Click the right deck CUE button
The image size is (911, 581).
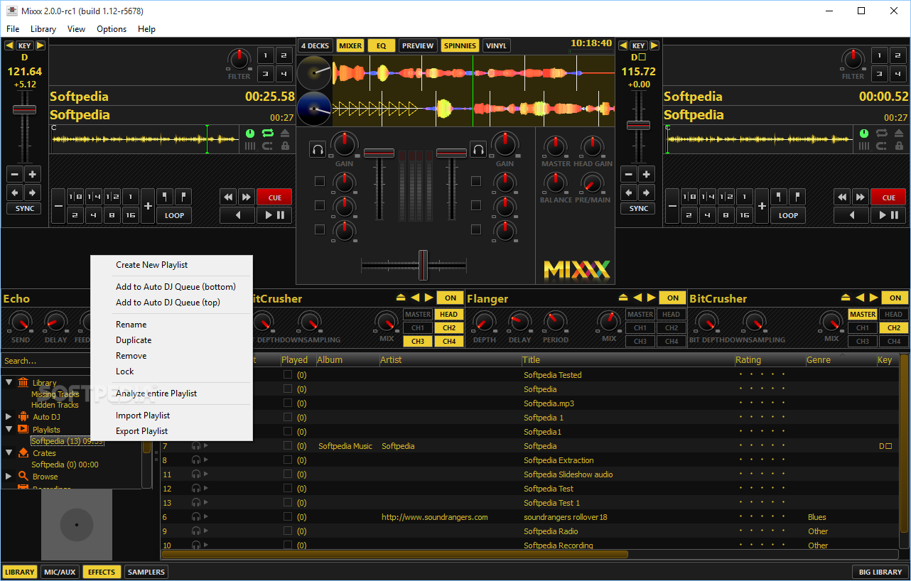(888, 197)
